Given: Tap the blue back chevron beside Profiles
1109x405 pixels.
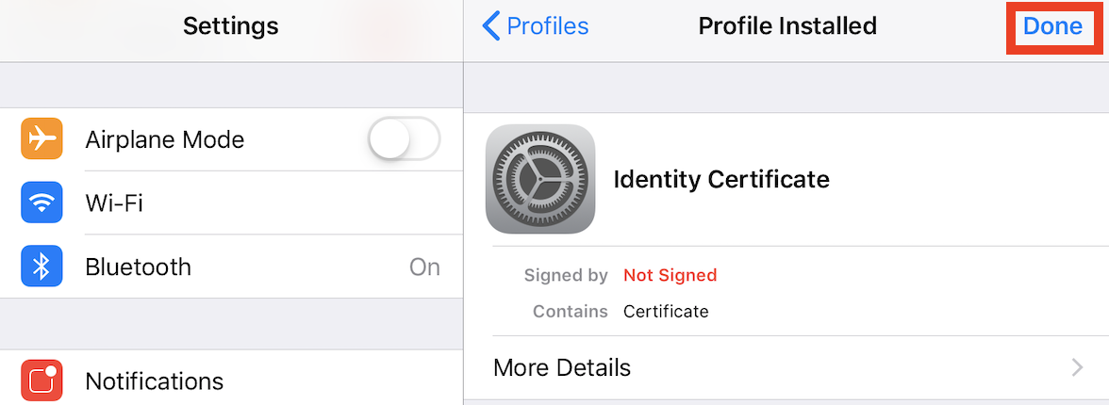Looking at the screenshot, I should pos(490,26).
